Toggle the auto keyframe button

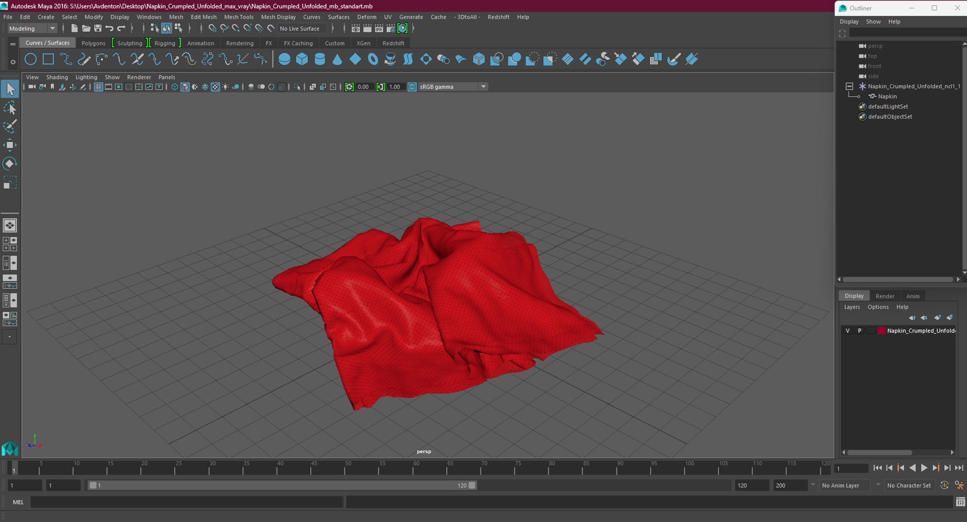point(944,485)
